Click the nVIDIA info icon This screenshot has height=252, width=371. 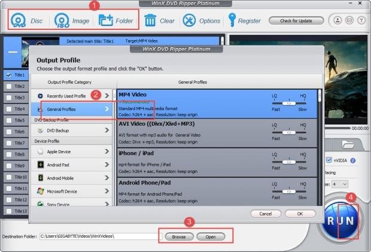coord(353,160)
